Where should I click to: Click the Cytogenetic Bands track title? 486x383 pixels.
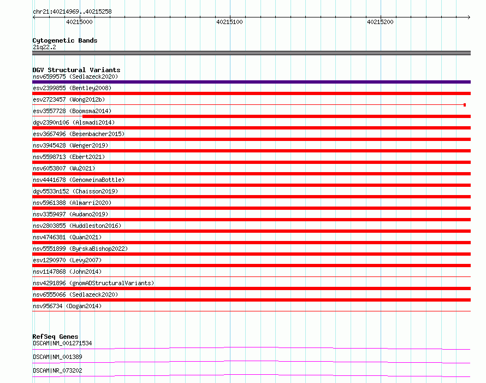click(65, 40)
